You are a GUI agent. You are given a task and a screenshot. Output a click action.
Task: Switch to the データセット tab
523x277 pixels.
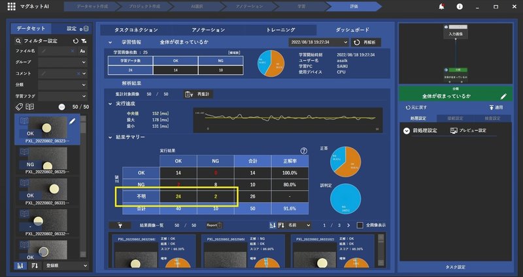point(31,29)
